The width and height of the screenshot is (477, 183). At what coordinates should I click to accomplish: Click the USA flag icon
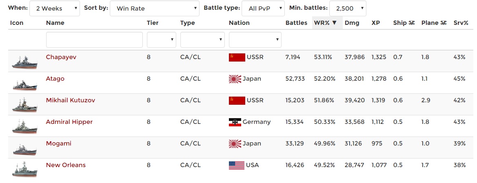coord(237,165)
